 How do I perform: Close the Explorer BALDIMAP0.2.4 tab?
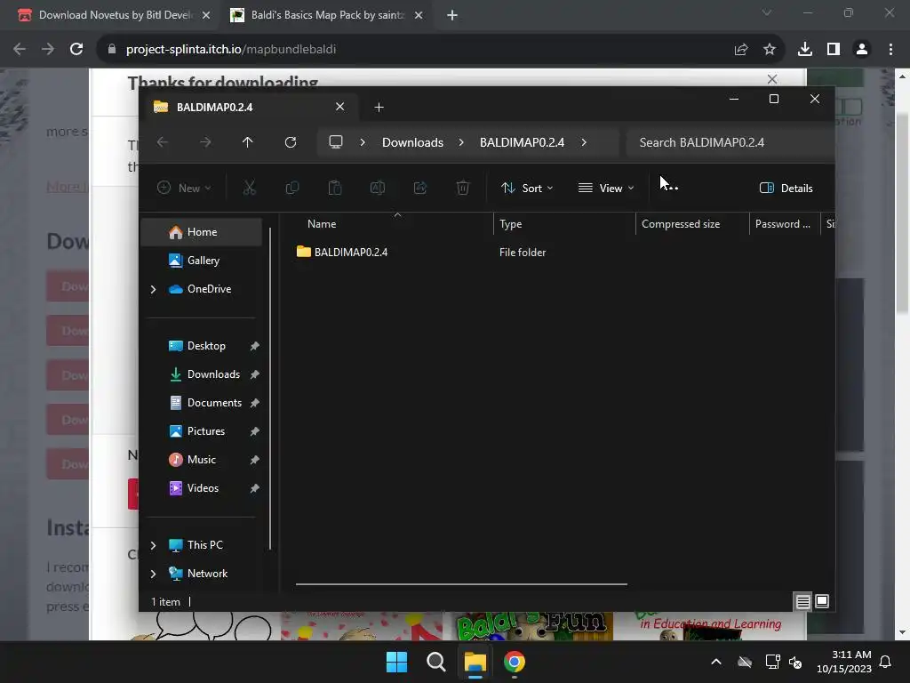[340, 107]
